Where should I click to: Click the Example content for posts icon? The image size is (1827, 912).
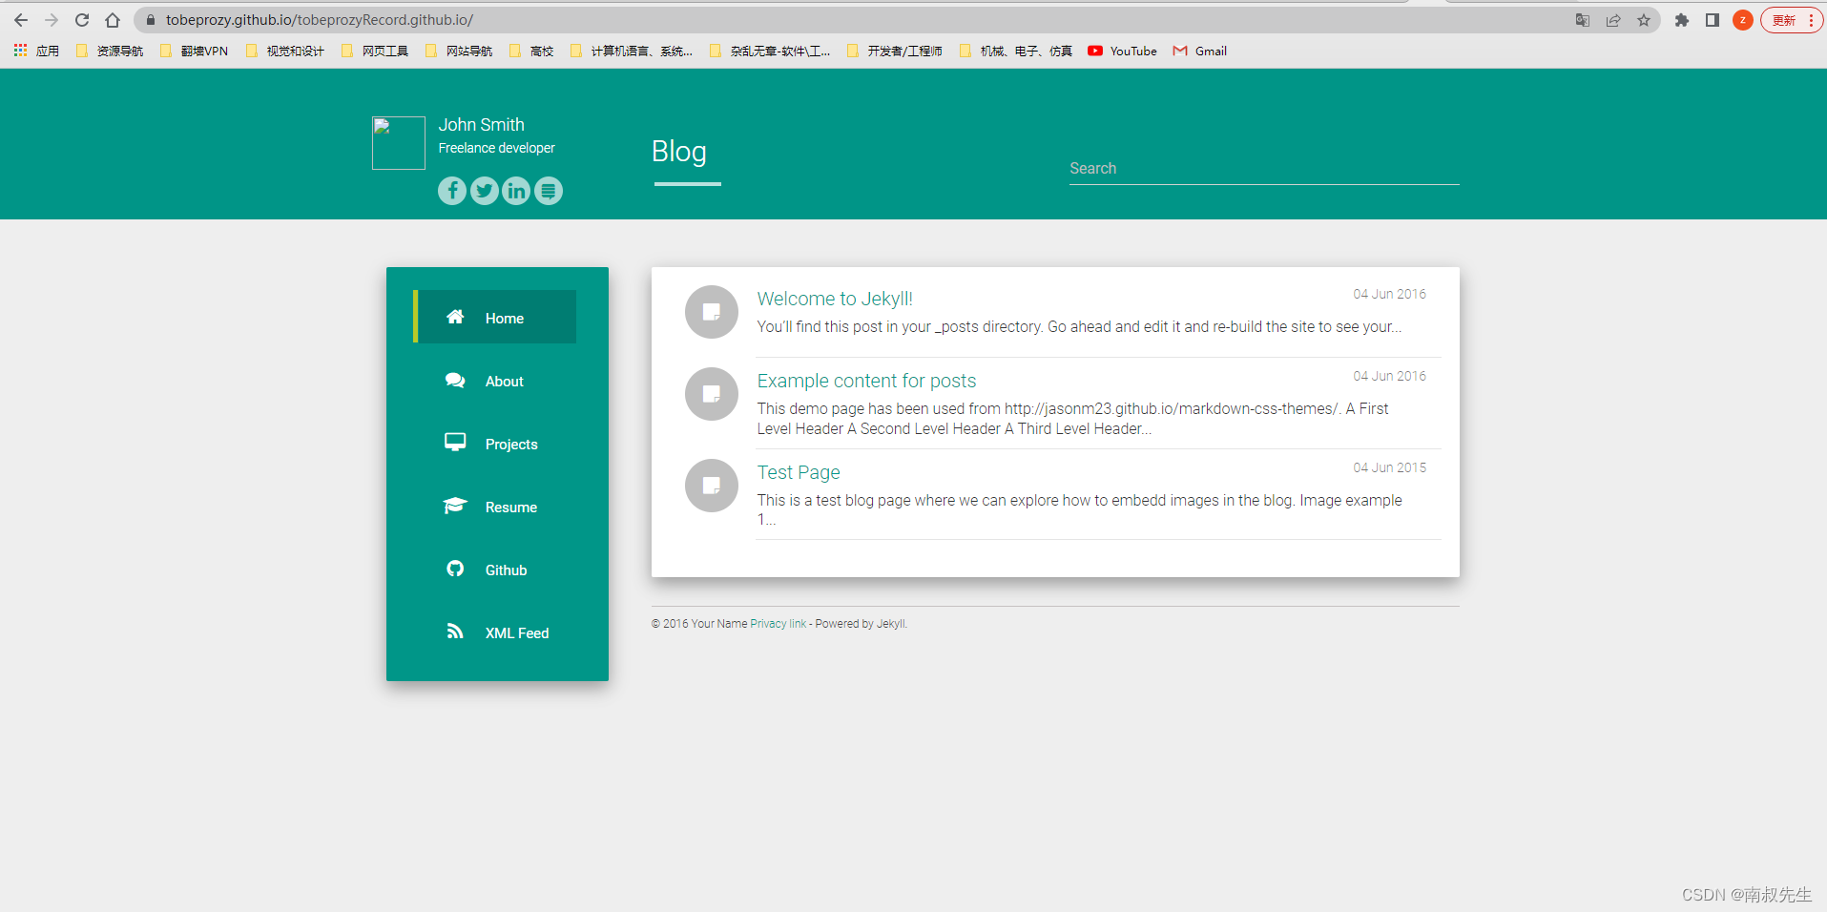[712, 394]
